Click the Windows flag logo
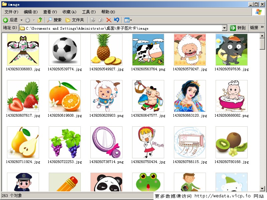The image size is (267, 200). [258, 12]
